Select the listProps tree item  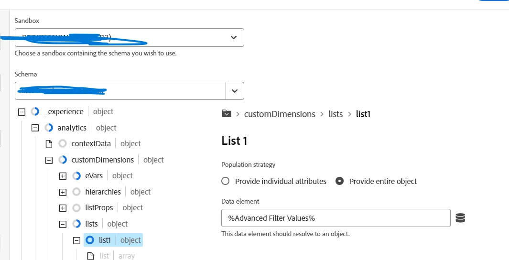tap(99, 207)
